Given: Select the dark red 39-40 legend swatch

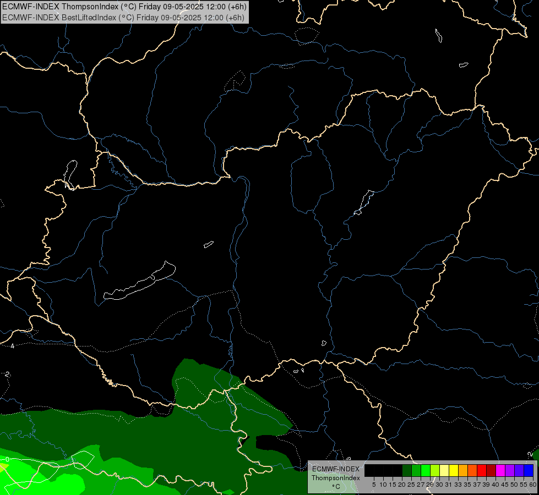Looking at the screenshot, I should 491,470.
